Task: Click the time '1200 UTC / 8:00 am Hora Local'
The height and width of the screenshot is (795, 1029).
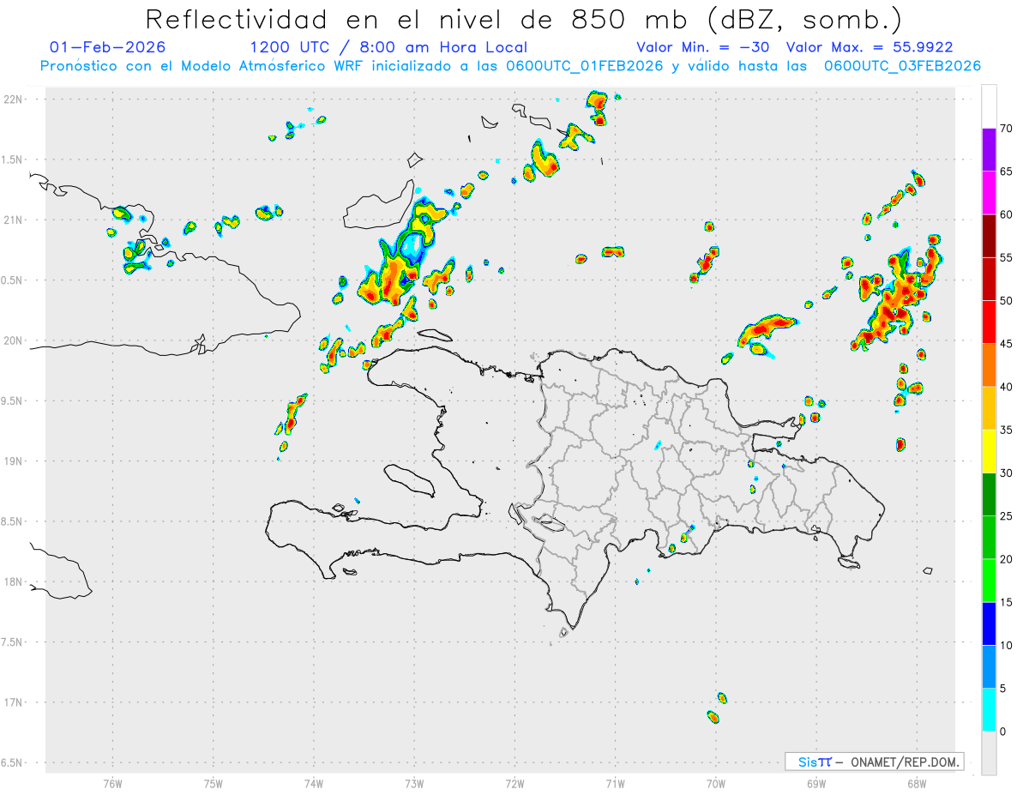Action: pos(388,47)
